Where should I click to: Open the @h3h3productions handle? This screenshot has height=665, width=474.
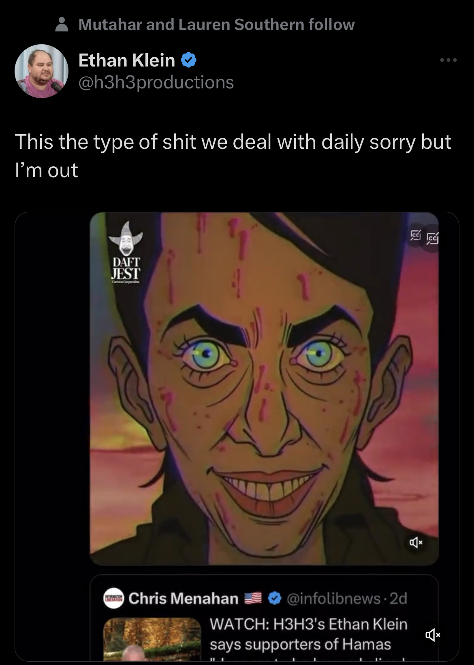[x=156, y=82]
